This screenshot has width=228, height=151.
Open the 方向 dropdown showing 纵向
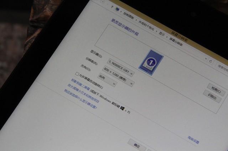pos(107,80)
